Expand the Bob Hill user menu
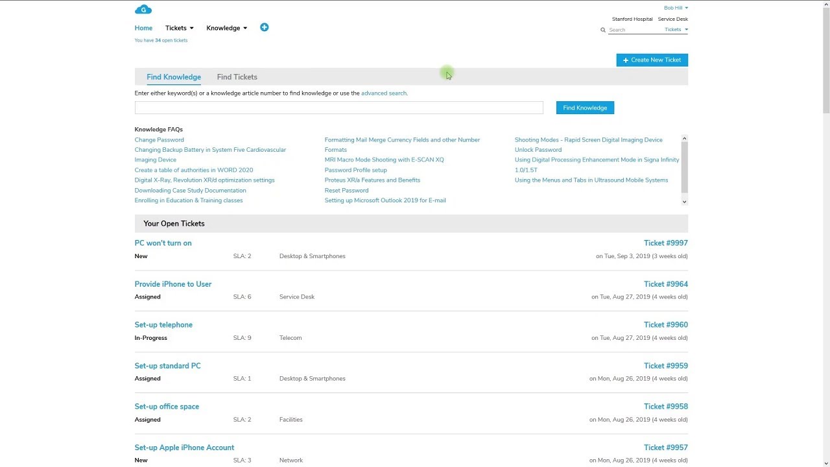The height and width of the screenshot is (467, 830). coord(676,8)
